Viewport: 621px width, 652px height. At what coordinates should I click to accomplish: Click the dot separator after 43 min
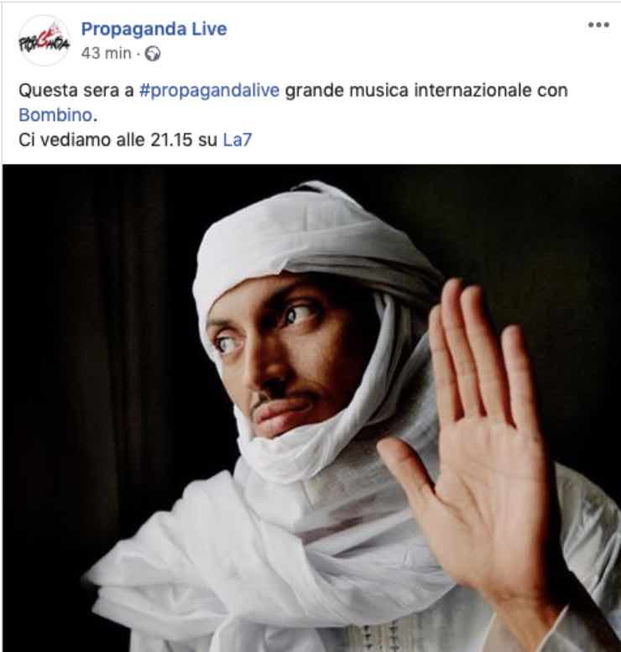click(138, 54)
